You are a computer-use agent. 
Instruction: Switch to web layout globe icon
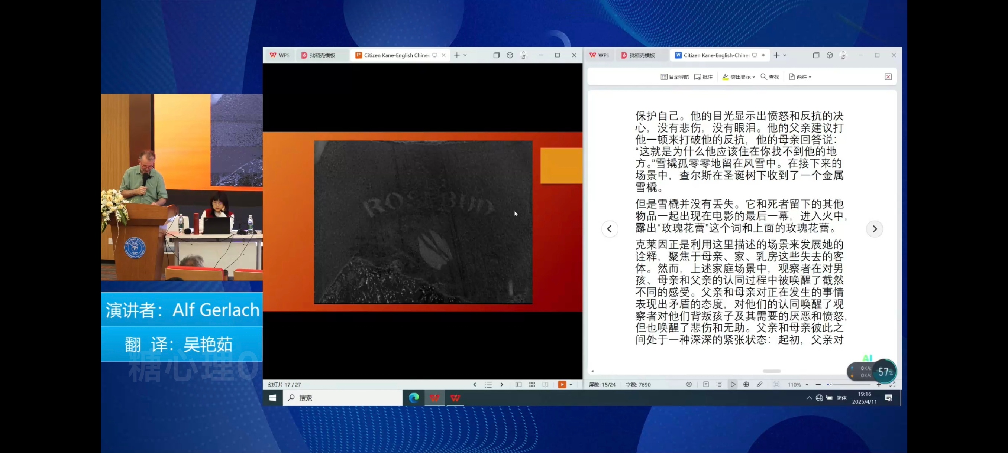(746, 385)
